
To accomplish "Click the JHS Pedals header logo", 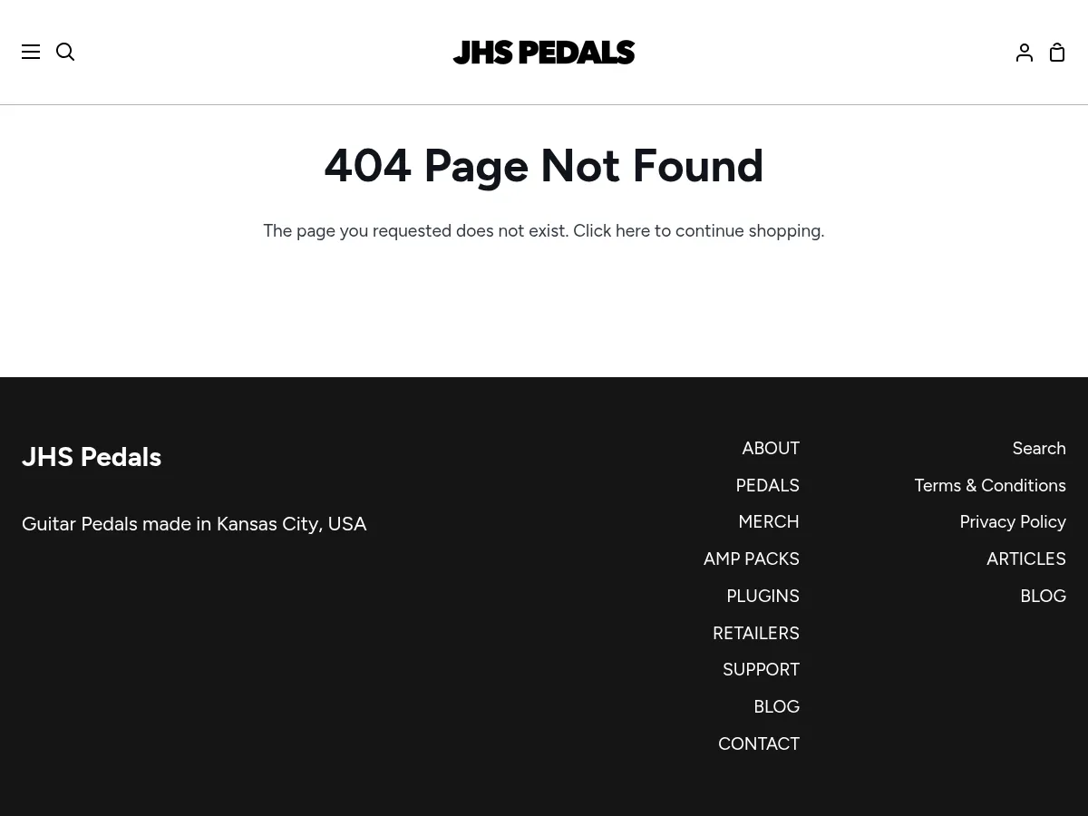I will pyautogui.click(x=544, y=52).
